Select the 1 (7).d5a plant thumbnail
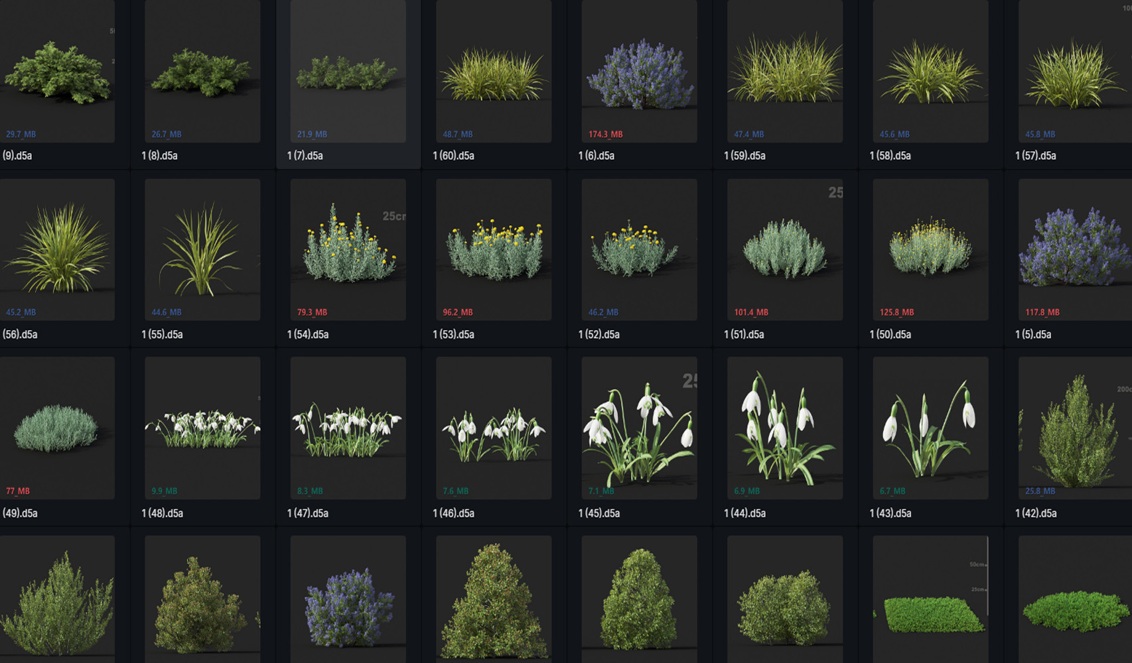1132x663 pixels. coord(348,71)
